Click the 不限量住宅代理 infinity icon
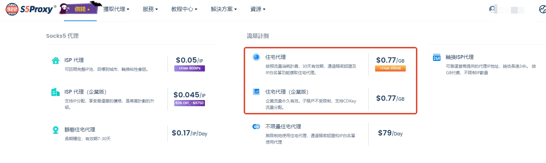The image size is (546, 163). click(256, 127)
